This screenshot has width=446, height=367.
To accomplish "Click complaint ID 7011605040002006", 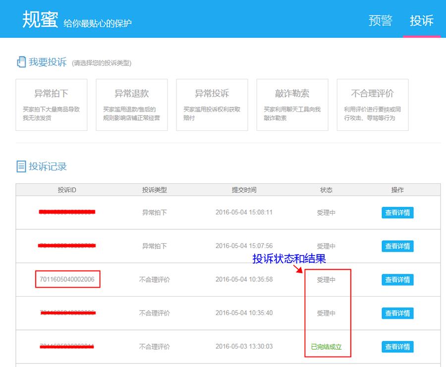I will (67, 279).
